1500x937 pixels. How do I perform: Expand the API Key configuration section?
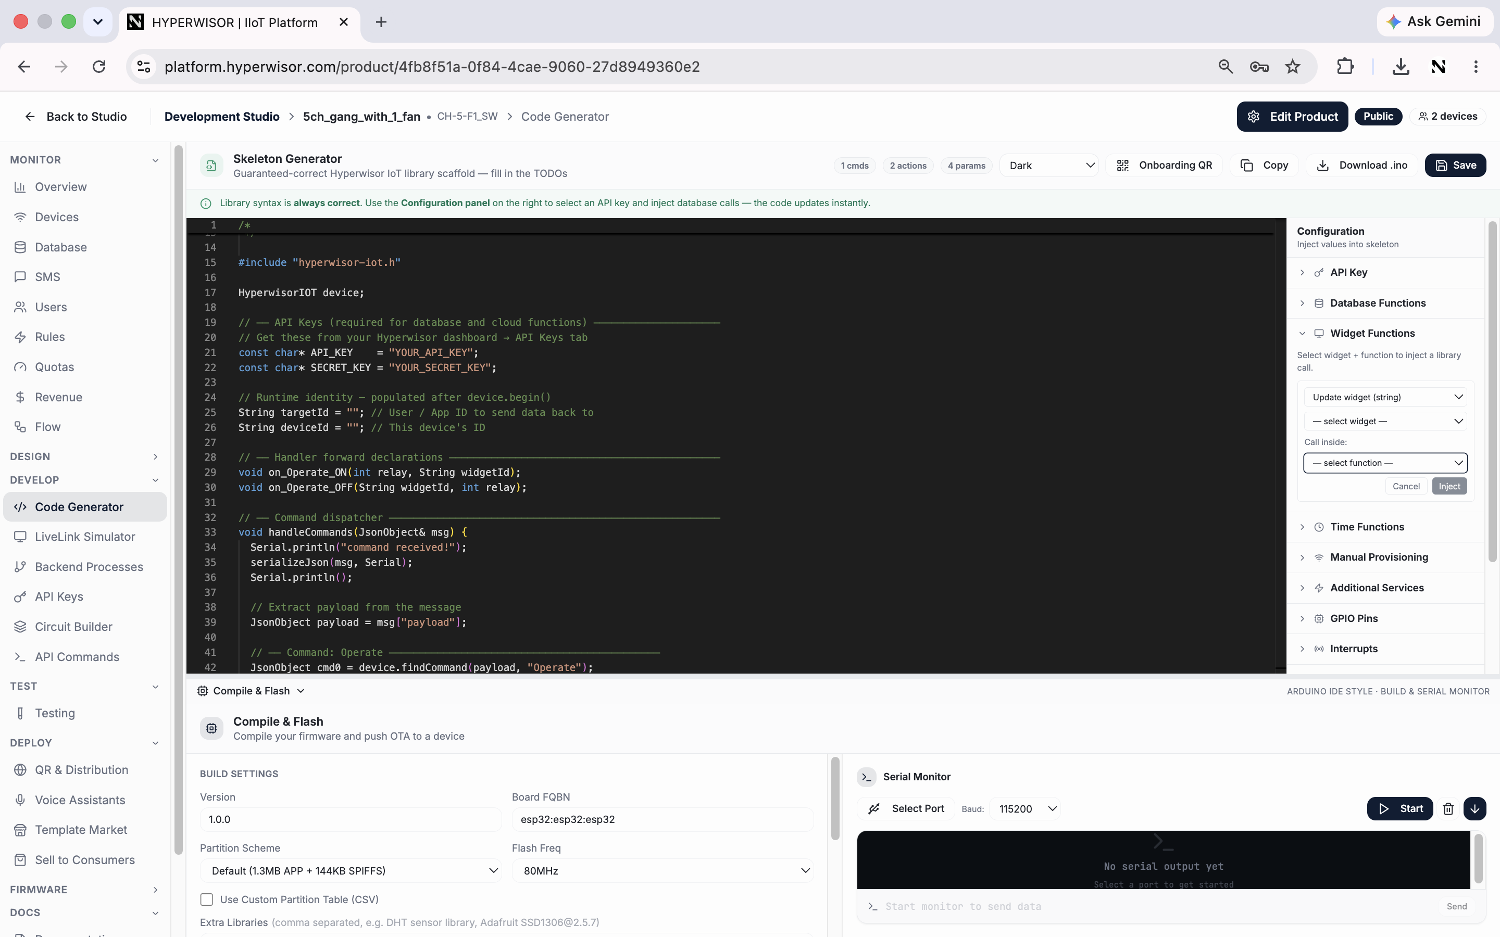[x=1386, y=273]
